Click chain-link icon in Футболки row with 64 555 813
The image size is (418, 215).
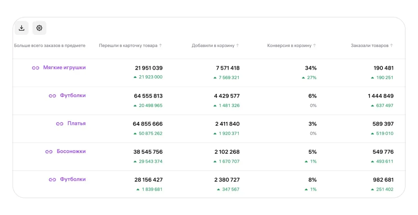pyautogui.click(x=52, y=96)
